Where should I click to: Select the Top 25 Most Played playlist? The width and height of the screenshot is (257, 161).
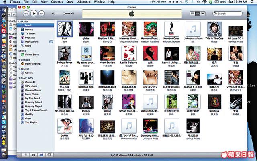click(x=35, y=110)
